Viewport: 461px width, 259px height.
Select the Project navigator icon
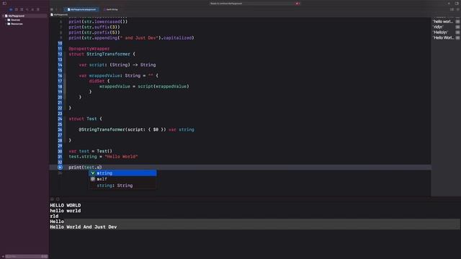coord(11,9)
